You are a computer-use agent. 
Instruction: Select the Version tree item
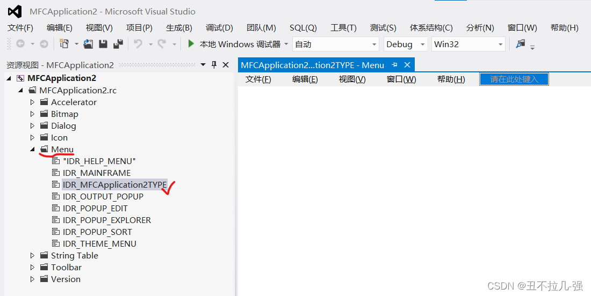pyautogui.click(x=66, y=279)
